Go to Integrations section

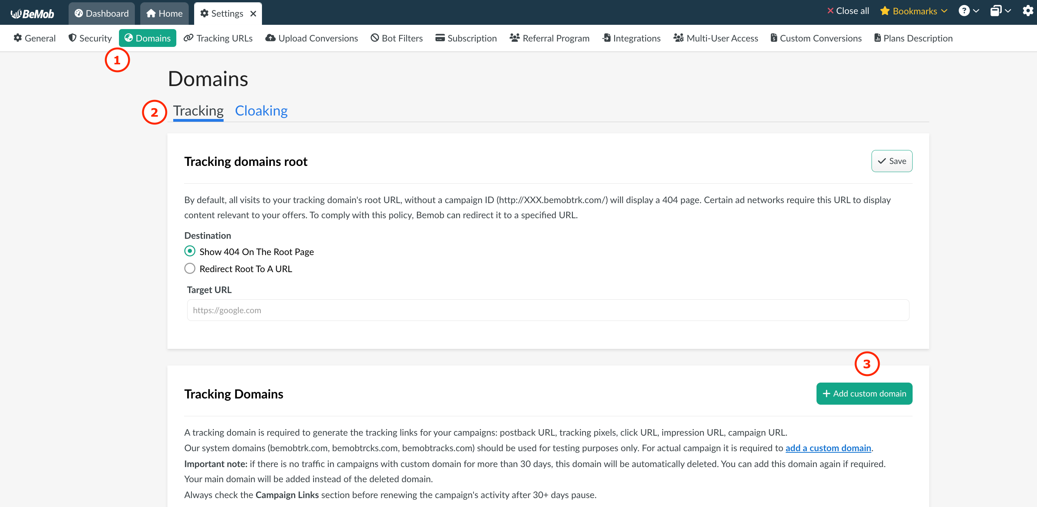click(x=631, y=38)
